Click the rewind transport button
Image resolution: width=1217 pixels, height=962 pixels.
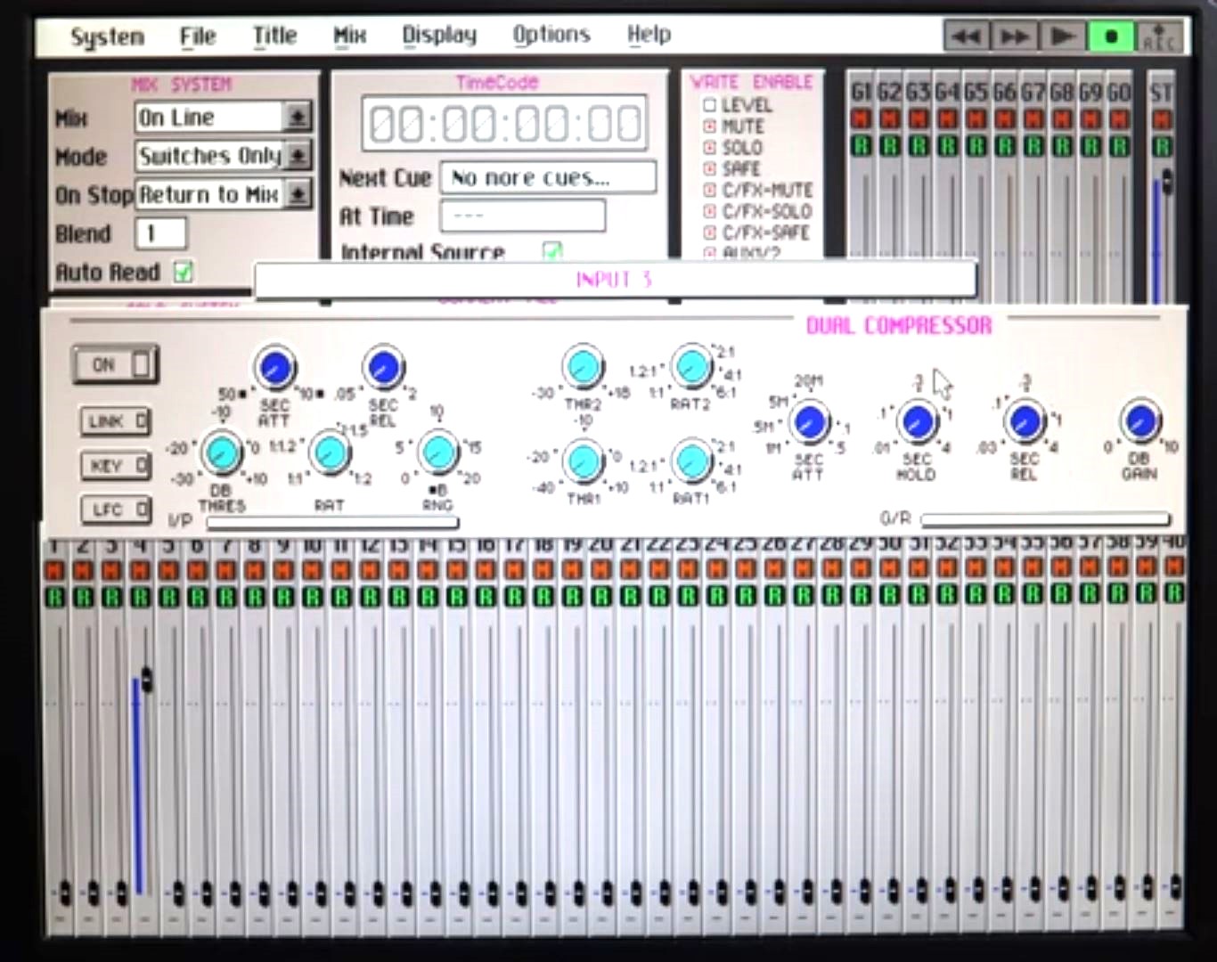(967, 37)
